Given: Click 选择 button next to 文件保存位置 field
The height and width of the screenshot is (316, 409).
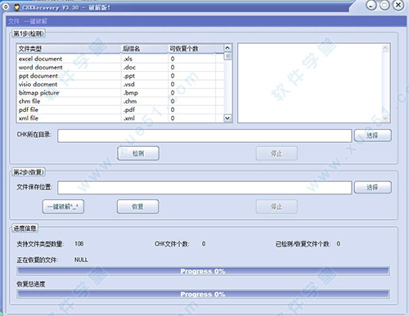Looking at the screenshot, I should (373, 187).
